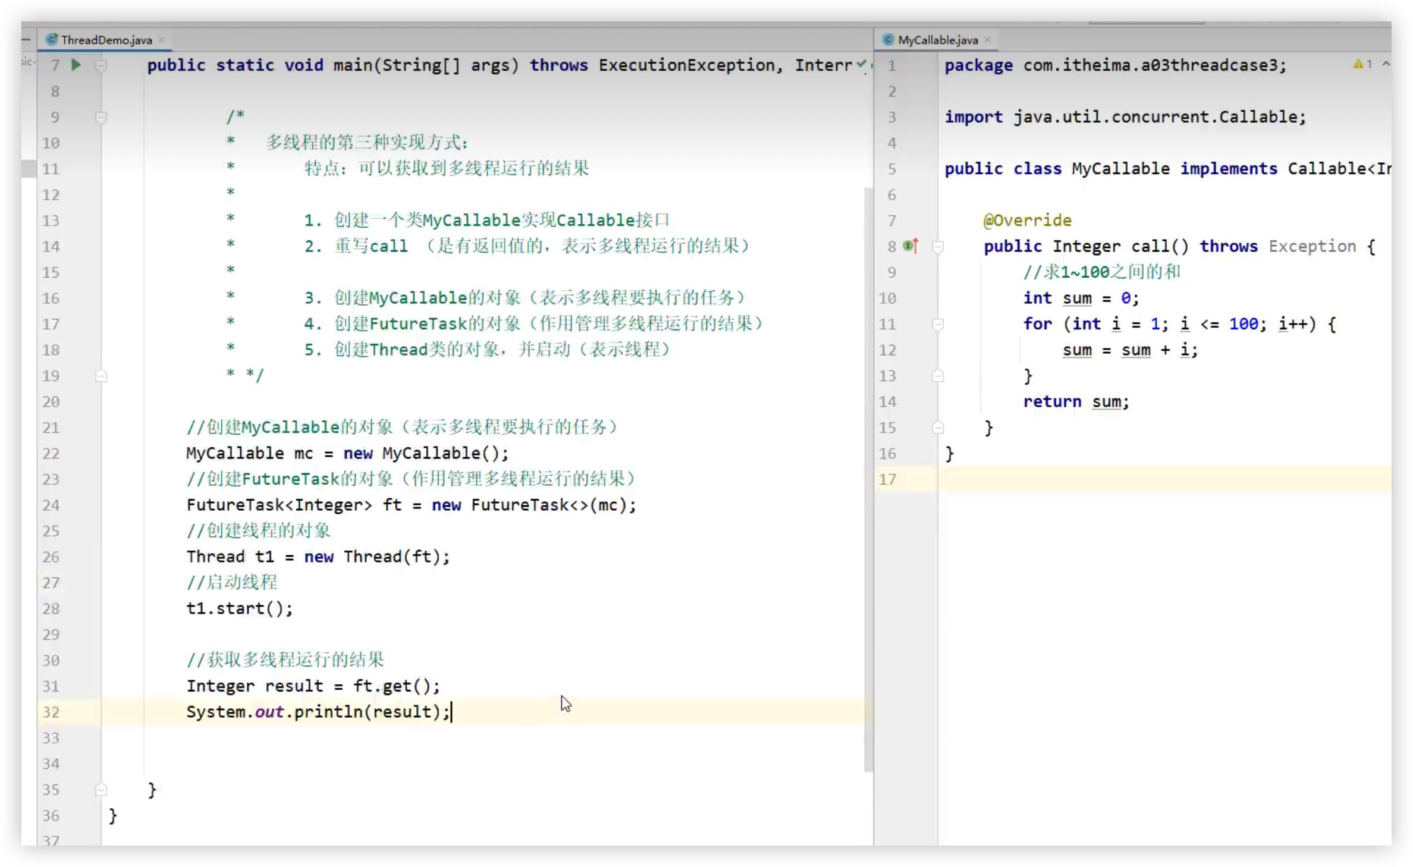Click 'int sum = 0;' declaration
1413x867 pixels.
click(x=1081, y=298)
